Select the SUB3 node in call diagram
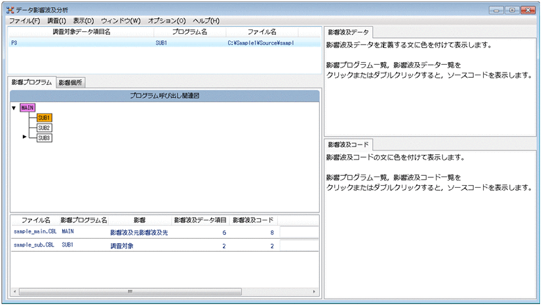The height and width of the screenshot is (306, 542). (45, 138)
